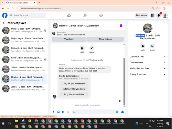Record a voice clip microphone icon

53,112
